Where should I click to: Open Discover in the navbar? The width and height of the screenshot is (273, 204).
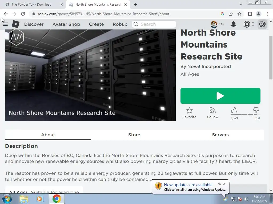point(34,24)
